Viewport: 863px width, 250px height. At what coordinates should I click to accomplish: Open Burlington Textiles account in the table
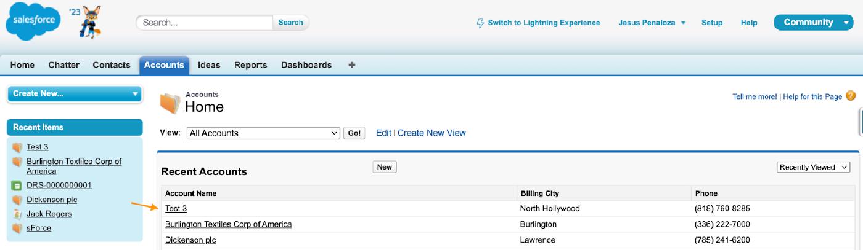(x=228, y=224)
